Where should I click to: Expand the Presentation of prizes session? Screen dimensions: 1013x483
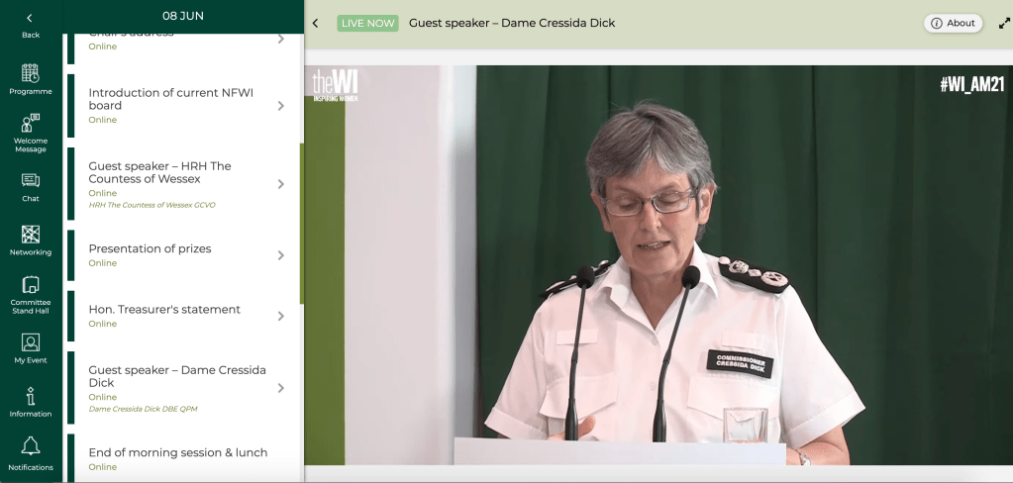click(280, 255)
